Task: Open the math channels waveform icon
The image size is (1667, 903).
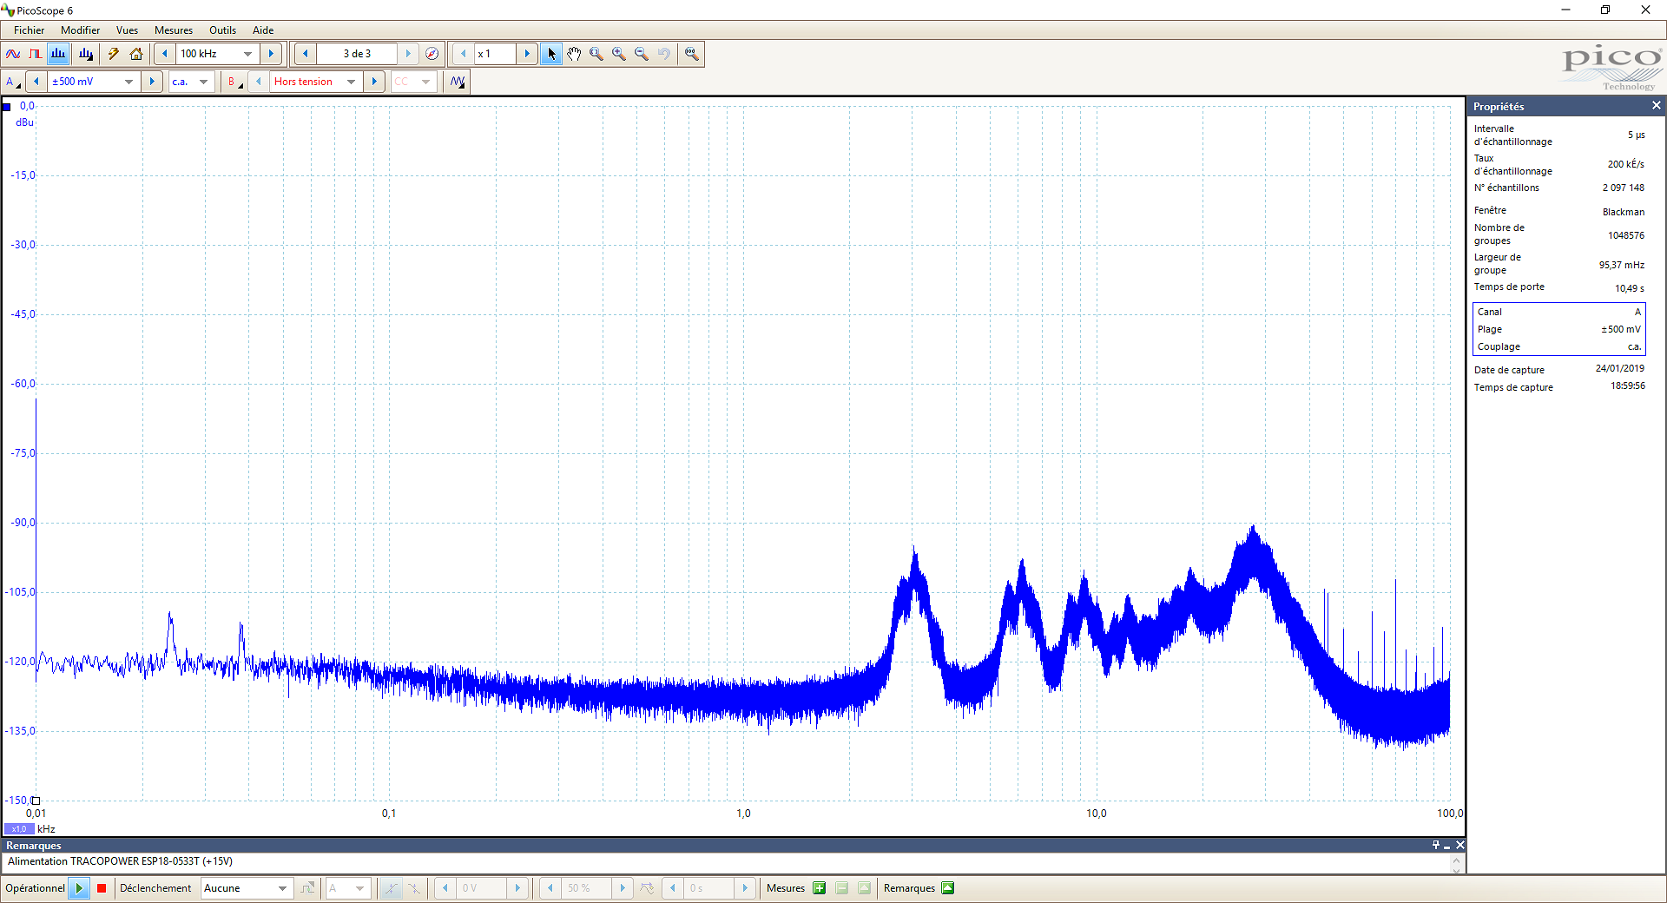Action: [x=458, y=82]
